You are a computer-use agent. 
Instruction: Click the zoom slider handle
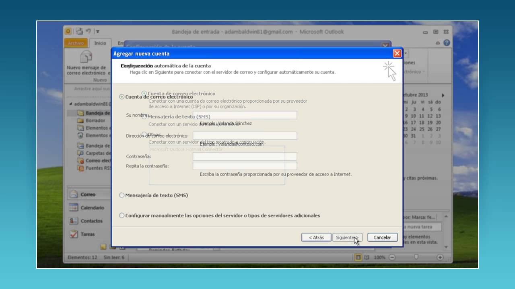[x=416, y=257]
